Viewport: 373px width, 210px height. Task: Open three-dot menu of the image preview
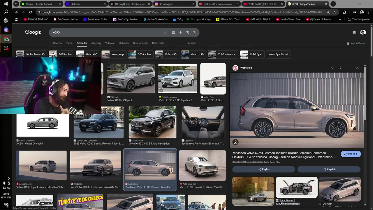(x=349, y=68)
